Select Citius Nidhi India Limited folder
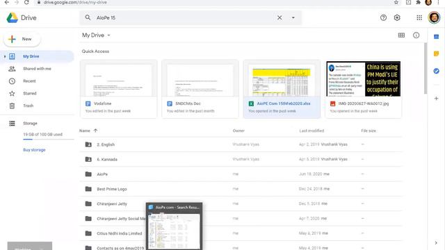 (241, 233)
